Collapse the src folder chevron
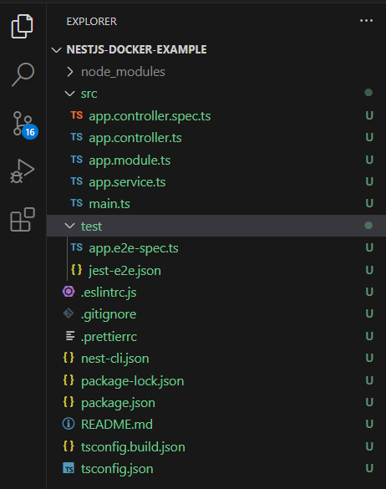The image size is (386, 489). click(69, 94)
